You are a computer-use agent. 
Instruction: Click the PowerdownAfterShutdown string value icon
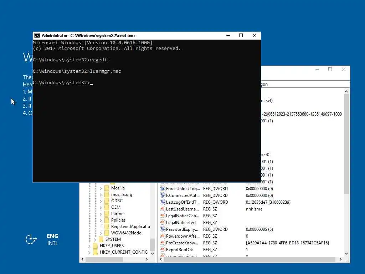(x=163, y=236)
